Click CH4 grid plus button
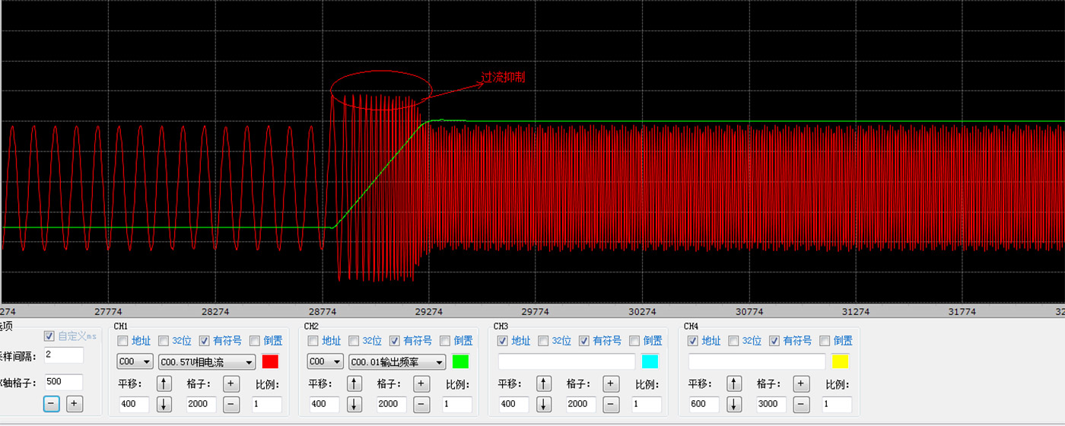The image size is (1065, 426). click(802, 383)
